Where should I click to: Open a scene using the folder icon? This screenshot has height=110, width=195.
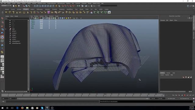pyautogui.click(x=16, y=6)
